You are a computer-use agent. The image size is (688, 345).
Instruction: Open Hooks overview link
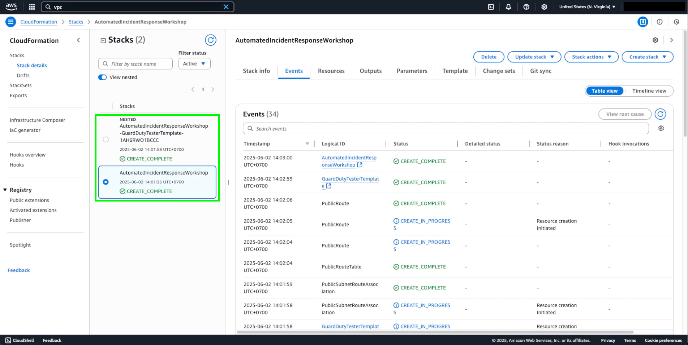point(27,155)
